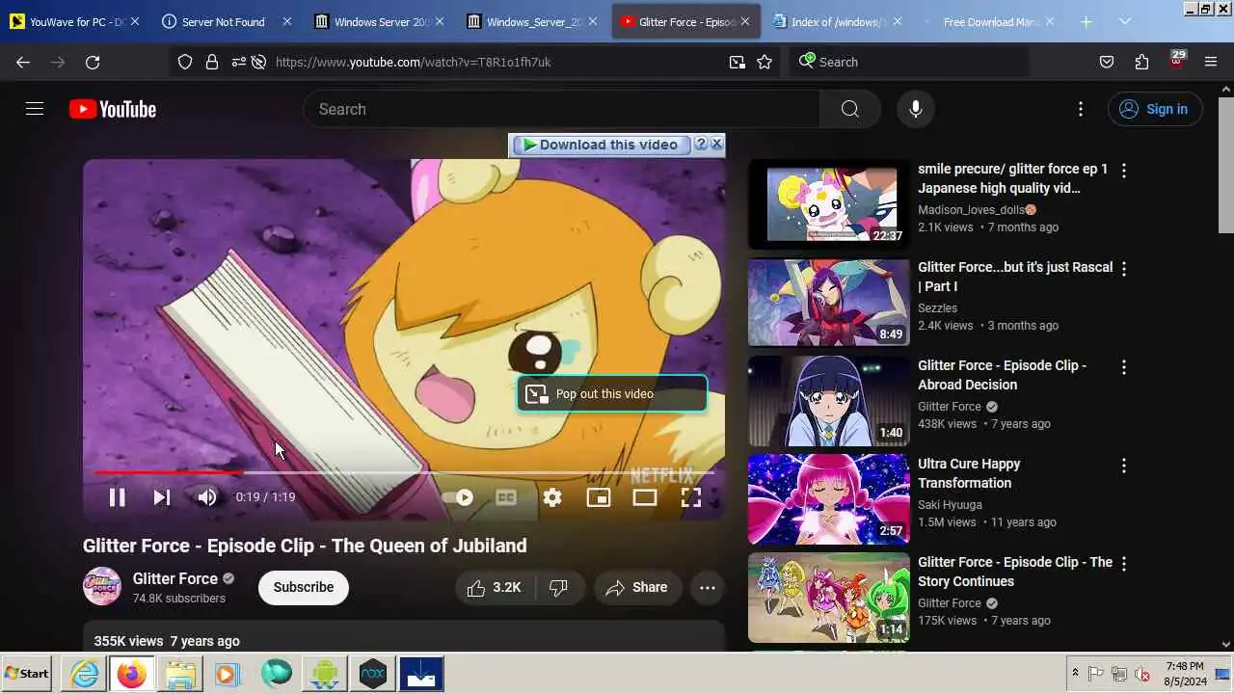Open help on the download bar
1234x694 pixels.
[x=701, y=144]
